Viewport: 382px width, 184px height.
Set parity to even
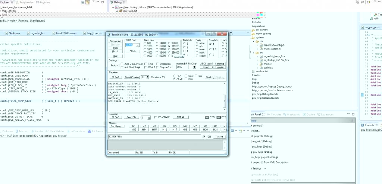[x=200, y=49]
